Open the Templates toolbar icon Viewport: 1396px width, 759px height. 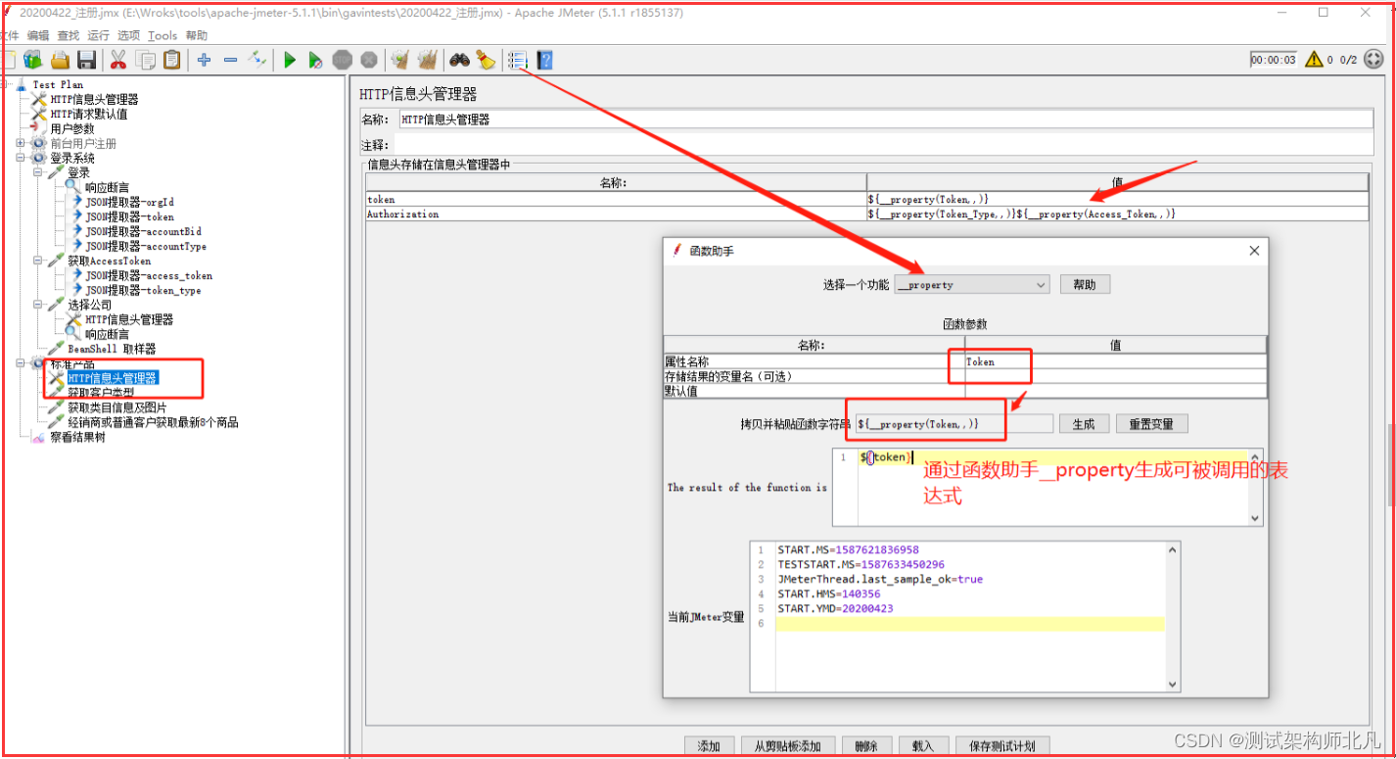(33, 60)
